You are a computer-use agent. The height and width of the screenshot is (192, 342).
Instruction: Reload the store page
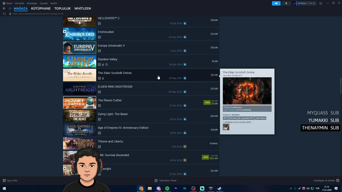4,14
